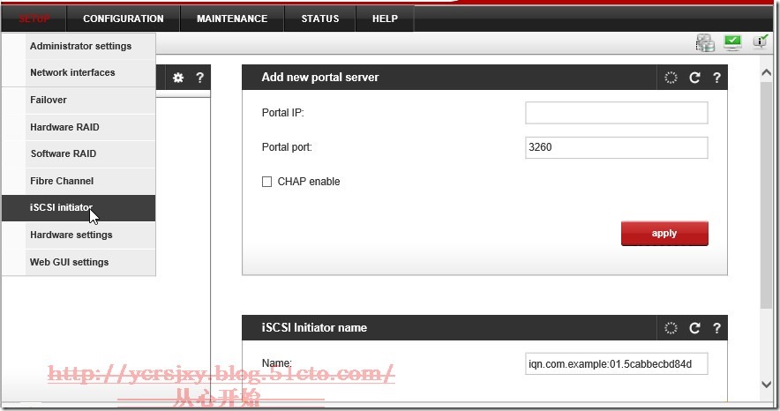This screenshot has height=411, width=780.
Task: Select iSCSI initiator menu entry
Action: coord(79,208)
